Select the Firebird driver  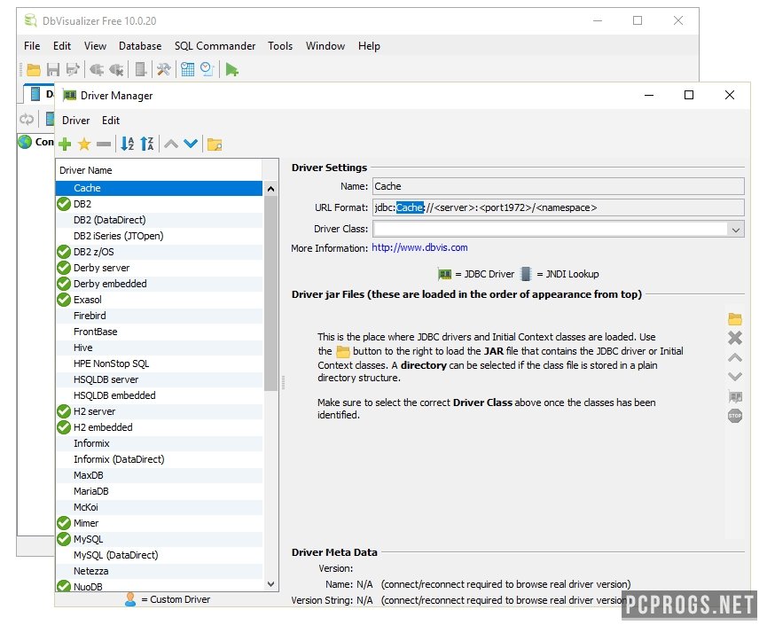pos(159,316)
